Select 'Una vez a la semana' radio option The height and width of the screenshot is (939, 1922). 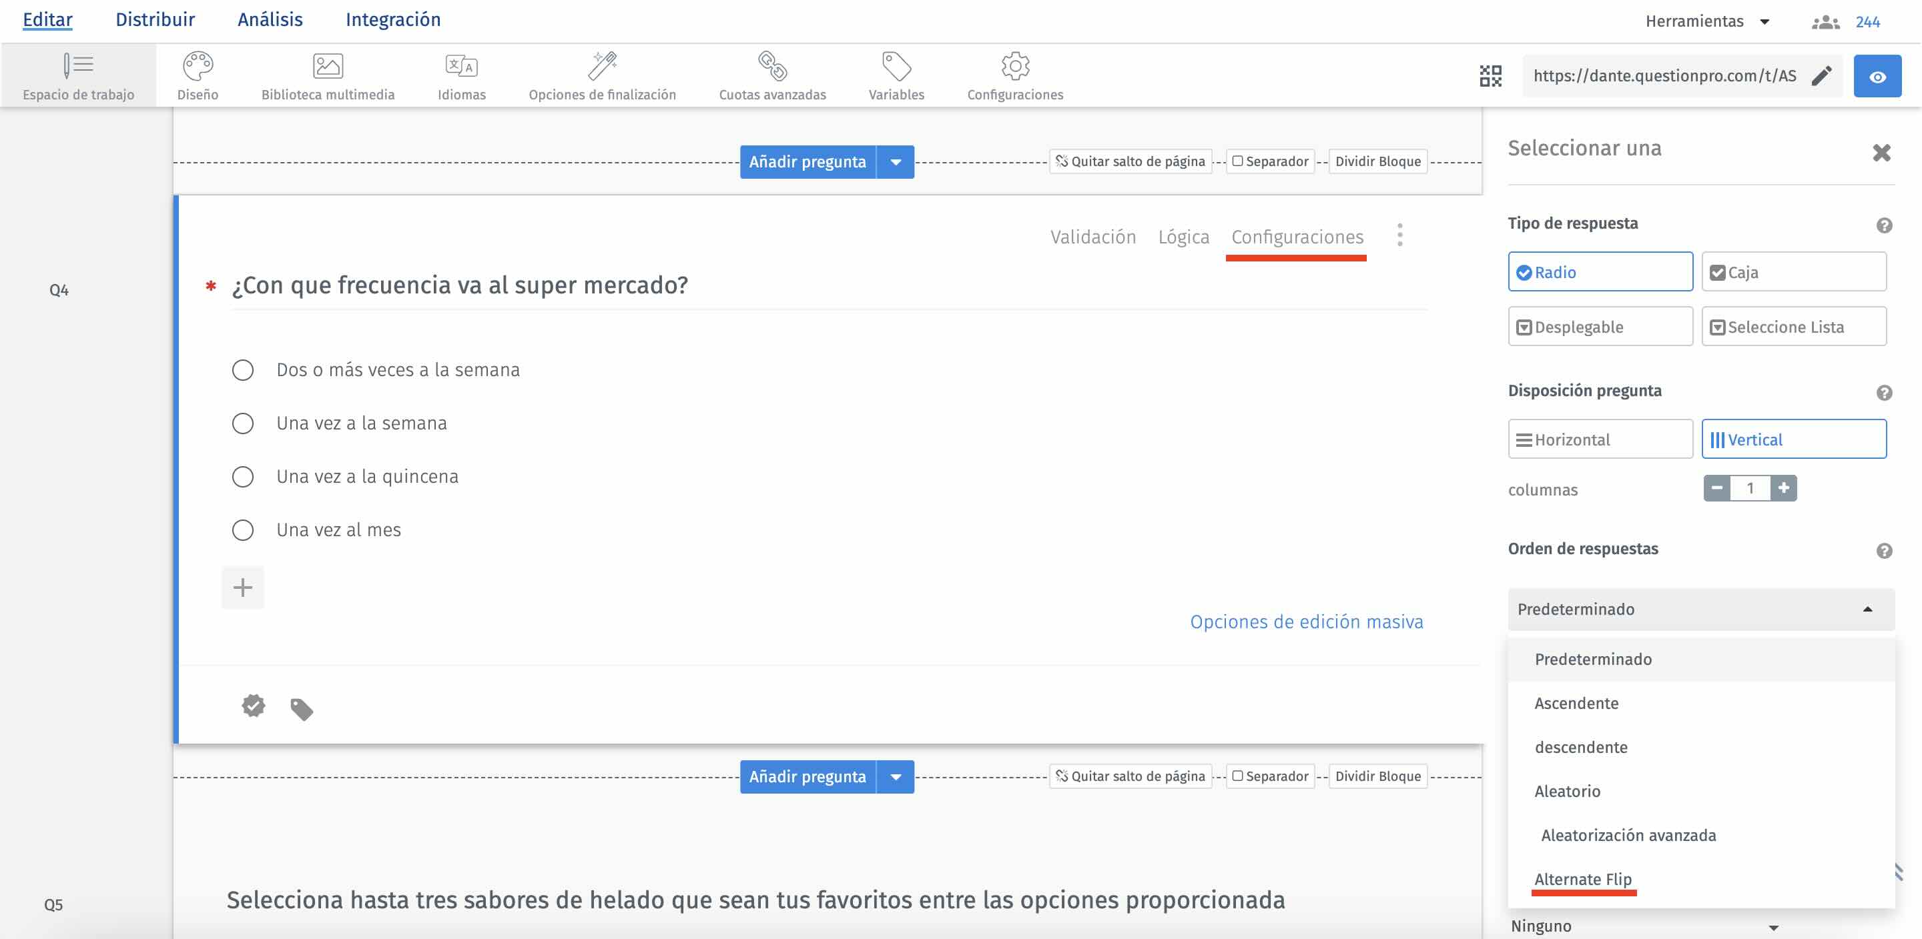(x=242, y=423)
